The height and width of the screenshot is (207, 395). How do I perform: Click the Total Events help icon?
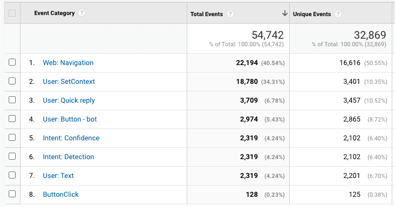coord(230,13)
